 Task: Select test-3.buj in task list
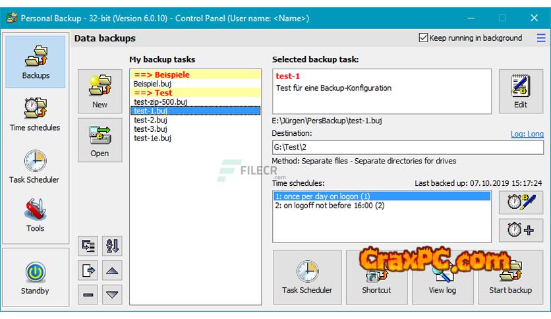tap(195, 129)
